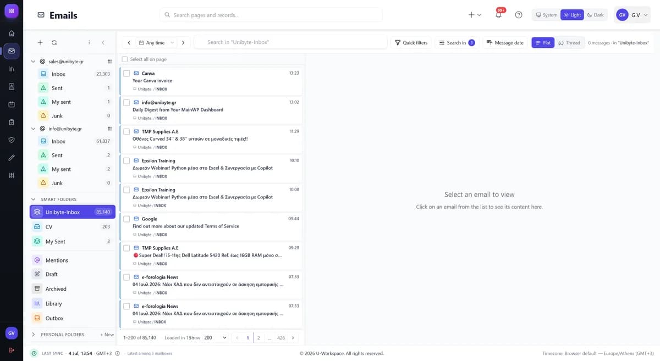Check the Select all on page box
This screenshot has width=660, height=361.
click(124, 59)
